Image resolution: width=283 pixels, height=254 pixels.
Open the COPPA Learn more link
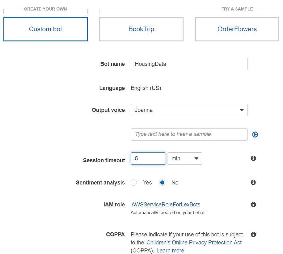tap(170, 251)
